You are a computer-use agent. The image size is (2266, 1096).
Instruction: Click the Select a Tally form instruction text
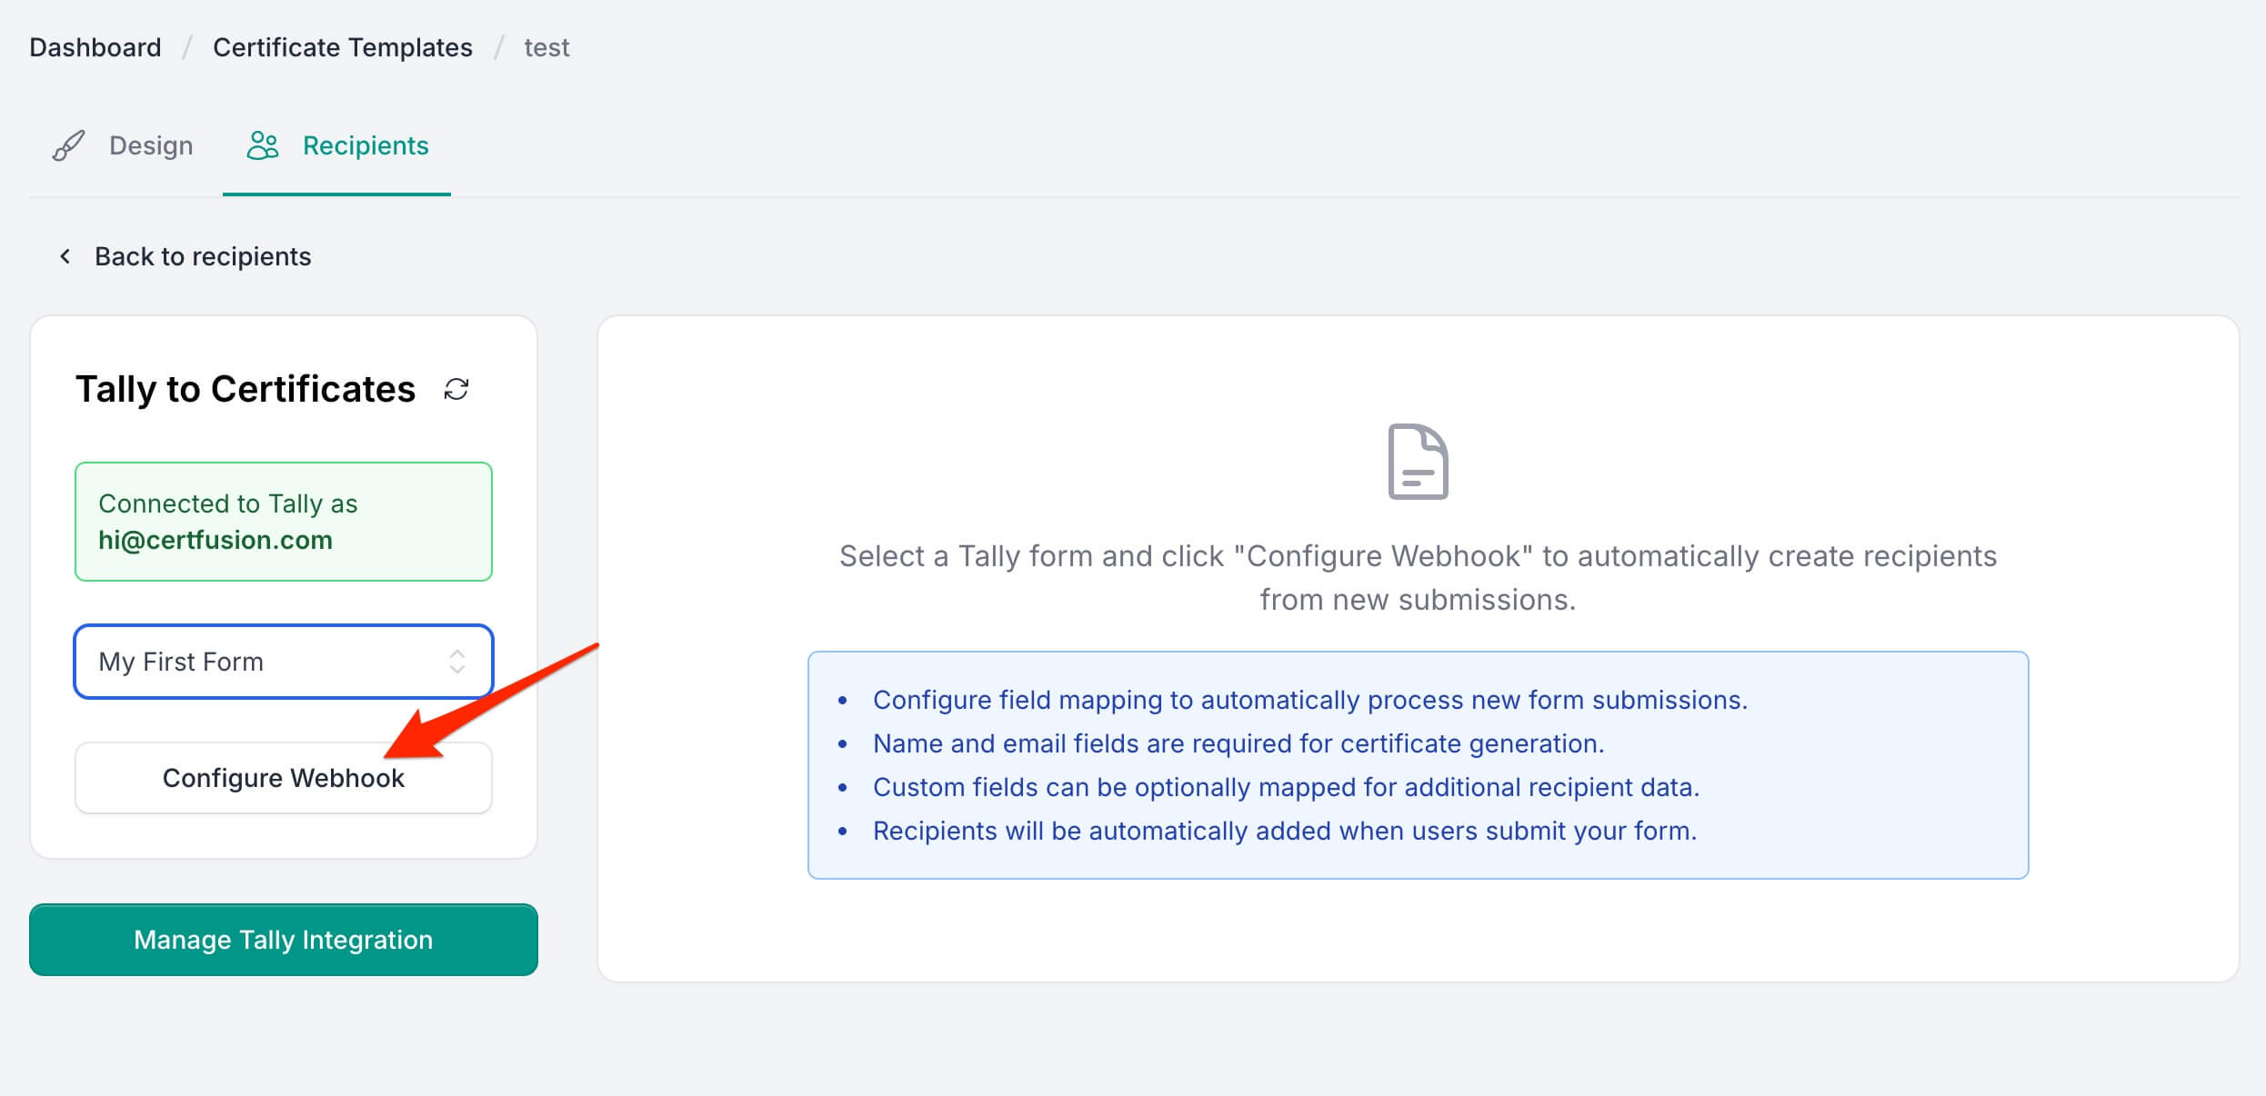[x=1418, y=577]
